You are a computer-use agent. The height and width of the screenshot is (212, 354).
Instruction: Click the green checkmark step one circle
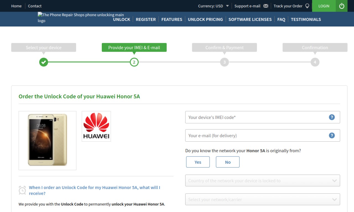43,62
